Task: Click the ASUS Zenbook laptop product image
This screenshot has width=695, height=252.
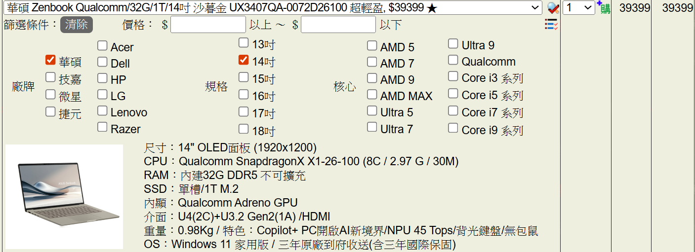Action: point(64,197)
